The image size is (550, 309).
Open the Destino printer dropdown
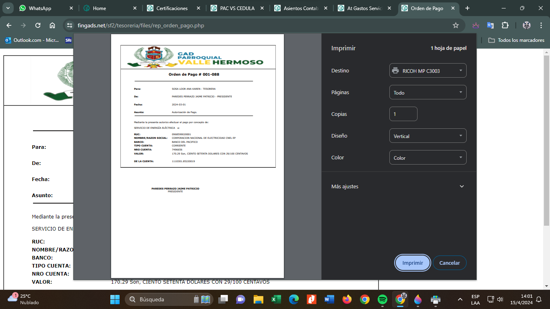(428, 71)
